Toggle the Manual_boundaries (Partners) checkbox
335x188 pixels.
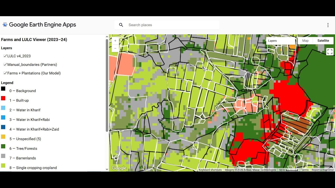coord(5,64)
